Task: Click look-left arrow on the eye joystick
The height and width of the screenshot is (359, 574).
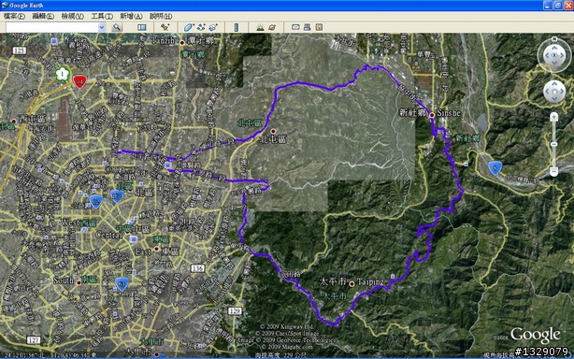Action: click(x=547, y=55)
